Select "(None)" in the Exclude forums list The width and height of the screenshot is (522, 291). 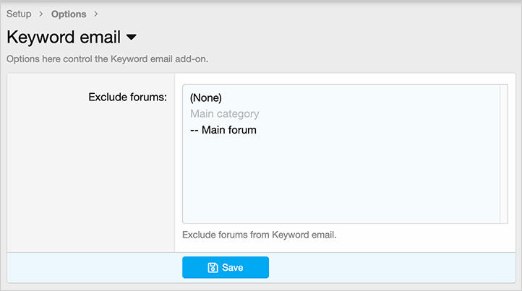pyautogui.click(x=205, y=97)
